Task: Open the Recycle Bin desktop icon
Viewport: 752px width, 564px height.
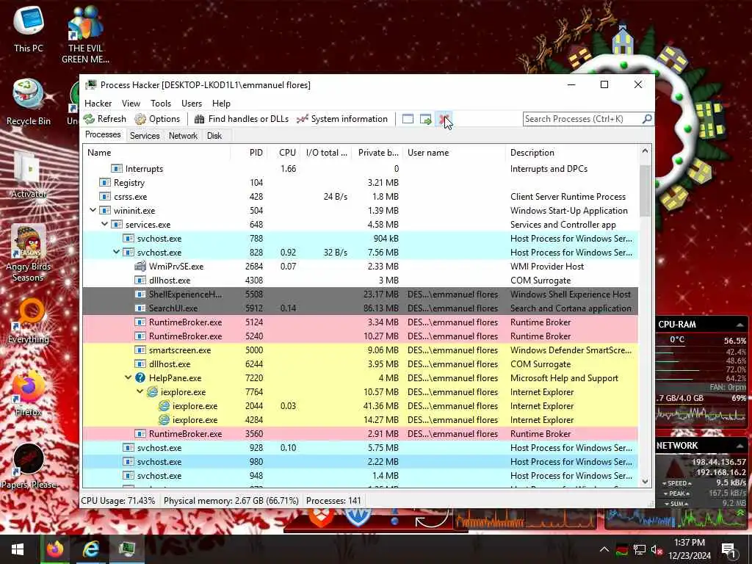Action: [x=29, y=102]
